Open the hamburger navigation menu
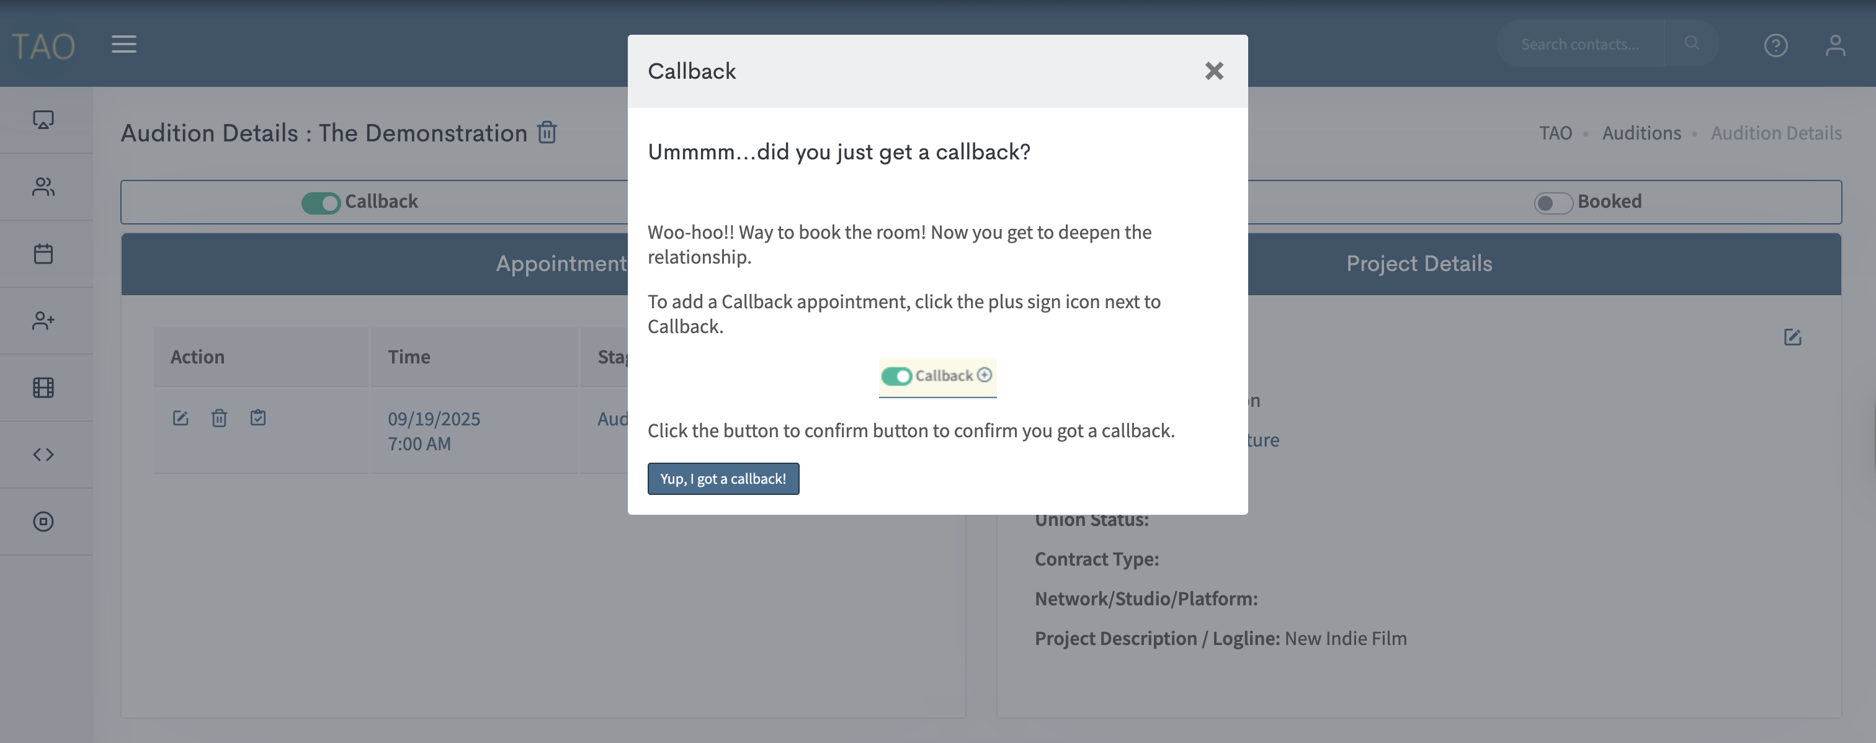 pyautogui.click(x=124, y=45)
